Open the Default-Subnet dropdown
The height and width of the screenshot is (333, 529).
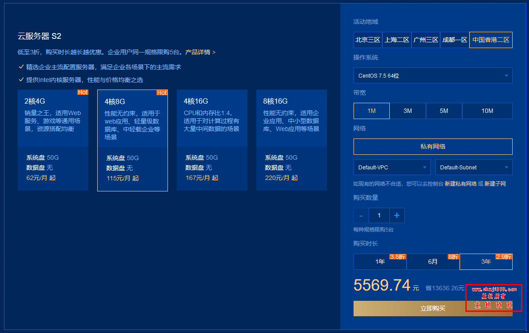(x=474, y=167)
